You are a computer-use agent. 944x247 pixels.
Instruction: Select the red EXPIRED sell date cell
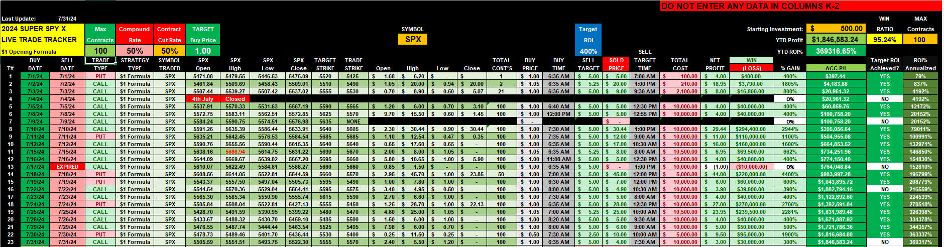[67, 167]
